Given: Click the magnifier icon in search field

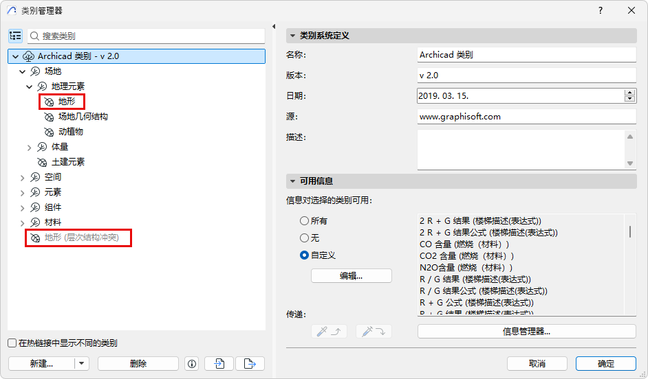Looking at the screenshot, I should tap(34, 36).
